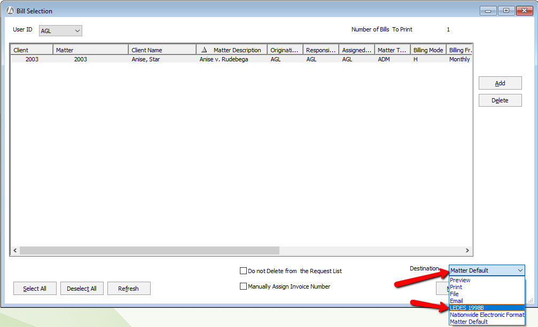This screenshot has width=538, height=327.
Task: Click the sort triangle on Matter Description column
Action: coord(204,50)
